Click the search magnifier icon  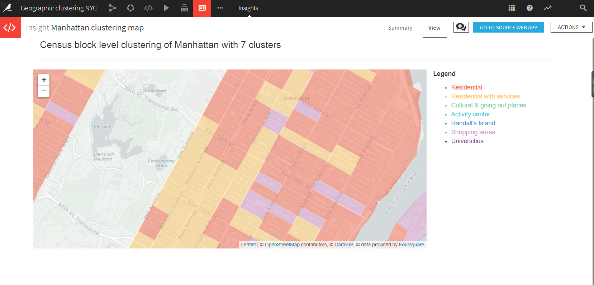583,8
